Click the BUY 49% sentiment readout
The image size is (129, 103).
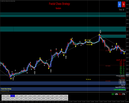coord(115,94)
